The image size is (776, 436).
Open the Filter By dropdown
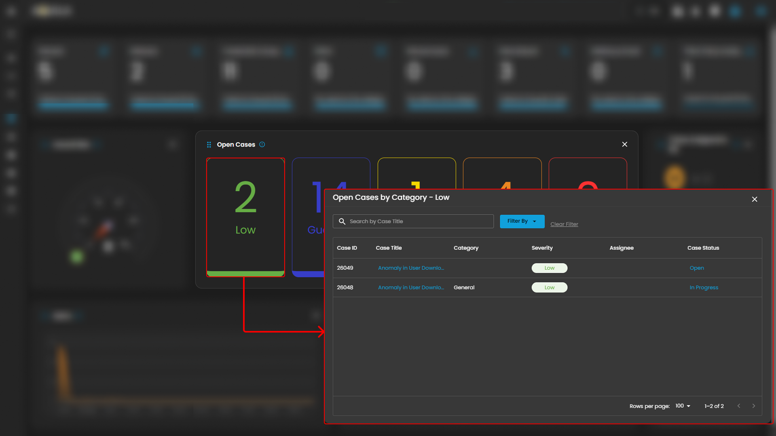click(522, 221)
